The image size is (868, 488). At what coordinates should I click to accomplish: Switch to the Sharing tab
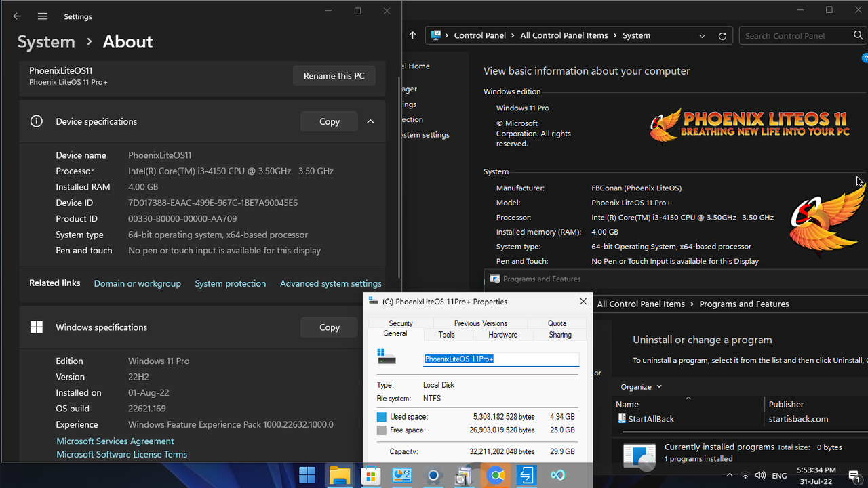pyautogui.click(x=560, y=335)
